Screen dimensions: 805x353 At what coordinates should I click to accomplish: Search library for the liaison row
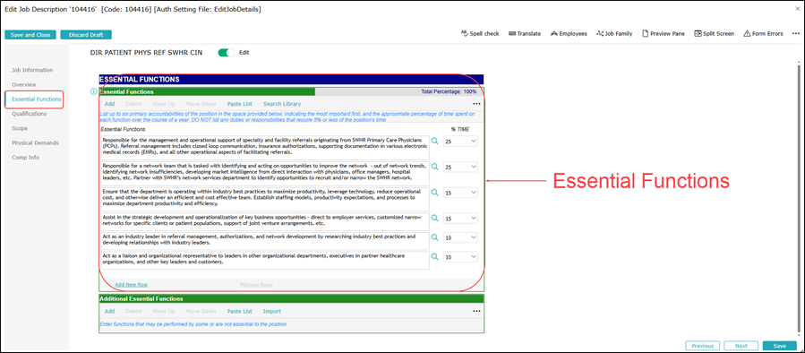coord(435,256)
